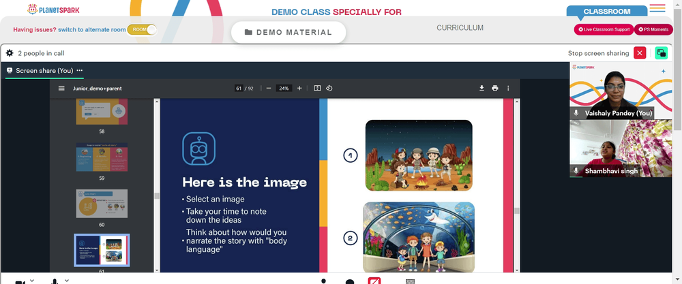Open PDF viewer more actions menu
The image size is (682, 284).
(508, 88)
